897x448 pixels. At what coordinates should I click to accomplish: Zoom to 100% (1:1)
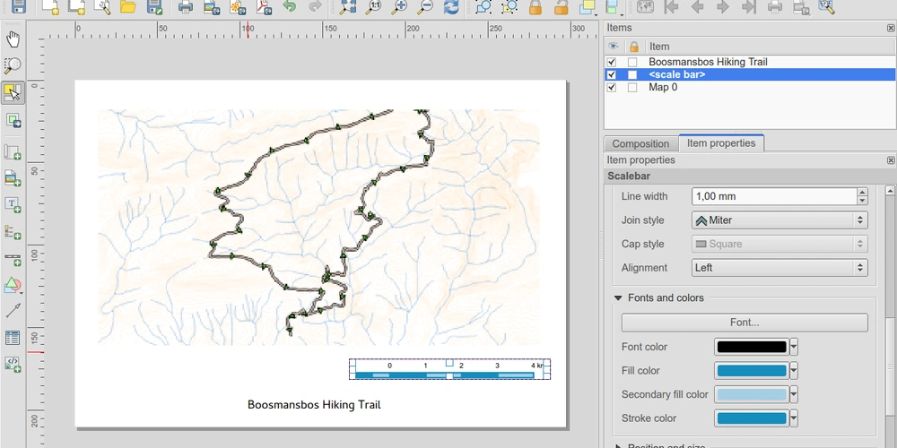point(373,6)
